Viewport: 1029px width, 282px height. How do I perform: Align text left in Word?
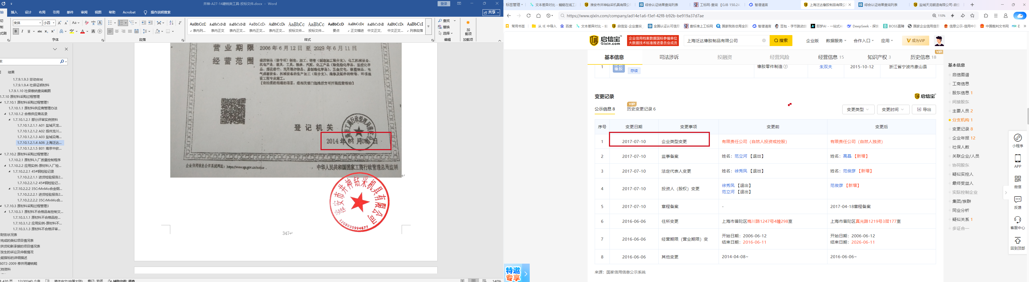(110, 31)
